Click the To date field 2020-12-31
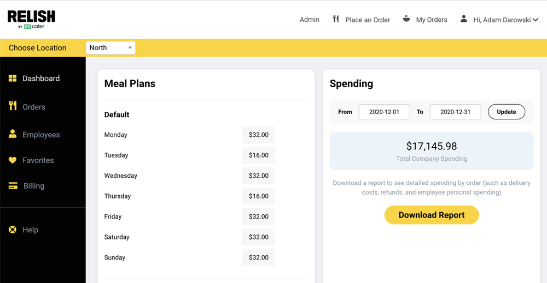The image size is (547, 283). click(x=455, y=112)
